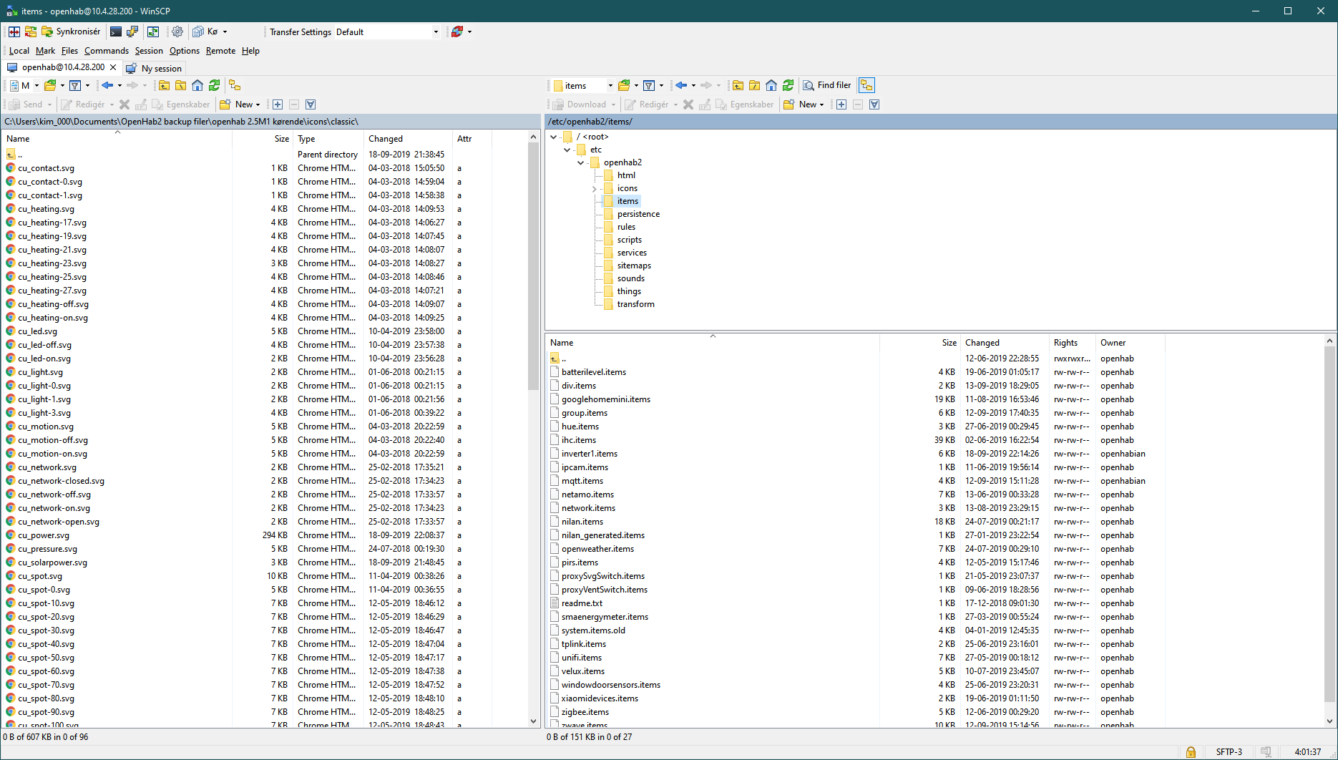1338x760 pixels.
Task: Open the terminal console icon
Action: 116,31
